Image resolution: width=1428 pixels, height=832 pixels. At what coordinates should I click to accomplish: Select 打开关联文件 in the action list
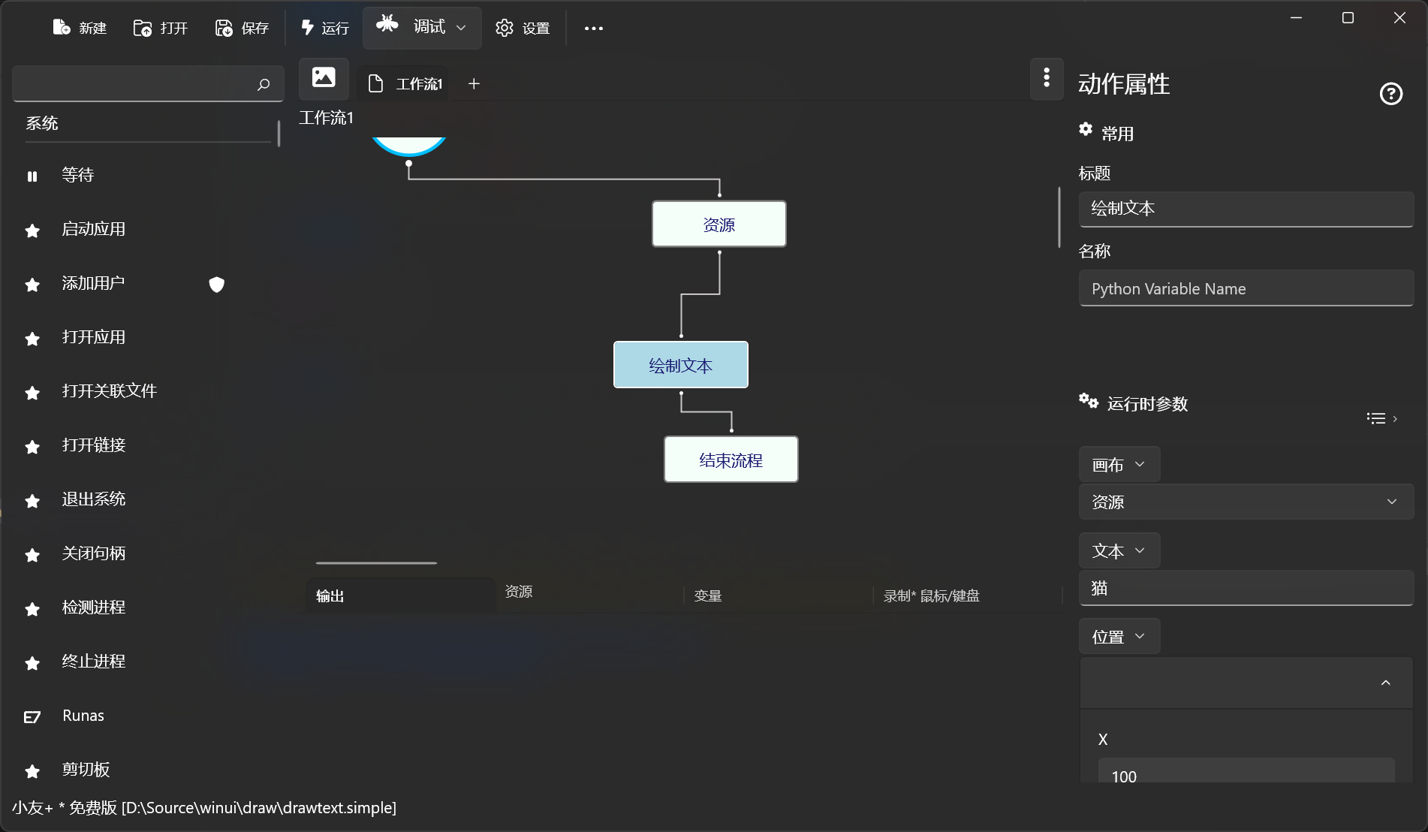pos(109,391)
